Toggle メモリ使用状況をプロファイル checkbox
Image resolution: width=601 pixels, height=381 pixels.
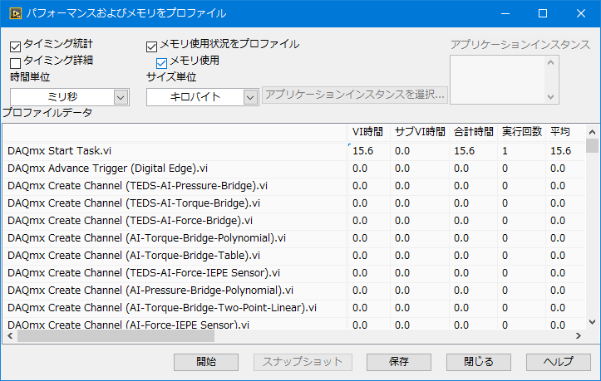click(x=152, y=46)
